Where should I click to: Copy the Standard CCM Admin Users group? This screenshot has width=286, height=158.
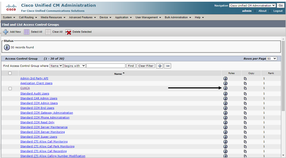(x=245, y=103)
